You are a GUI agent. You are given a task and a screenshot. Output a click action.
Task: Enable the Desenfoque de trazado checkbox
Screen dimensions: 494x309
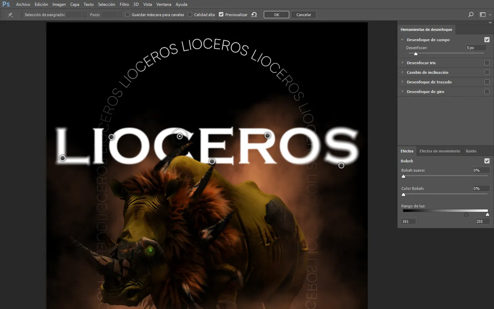tap(487, 82)
